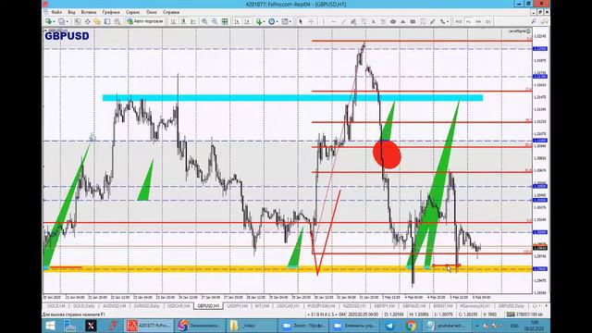
Task: Expand the Profiles dropdown arrow
Action: coord(68,21)
